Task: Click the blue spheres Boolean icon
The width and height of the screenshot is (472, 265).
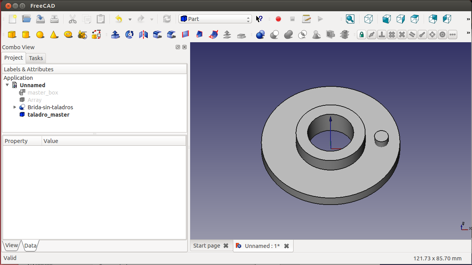Action: point(260,35)
